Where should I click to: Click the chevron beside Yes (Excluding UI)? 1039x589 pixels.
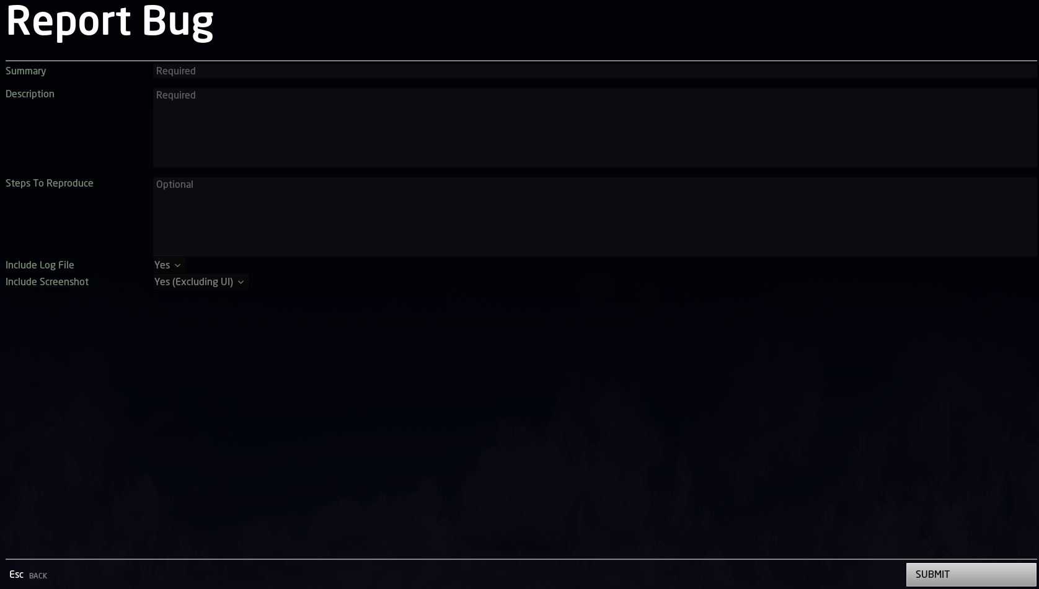point(241,282)
